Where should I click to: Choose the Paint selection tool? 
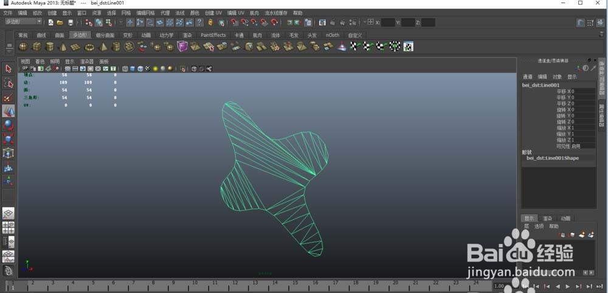point(9,97)
